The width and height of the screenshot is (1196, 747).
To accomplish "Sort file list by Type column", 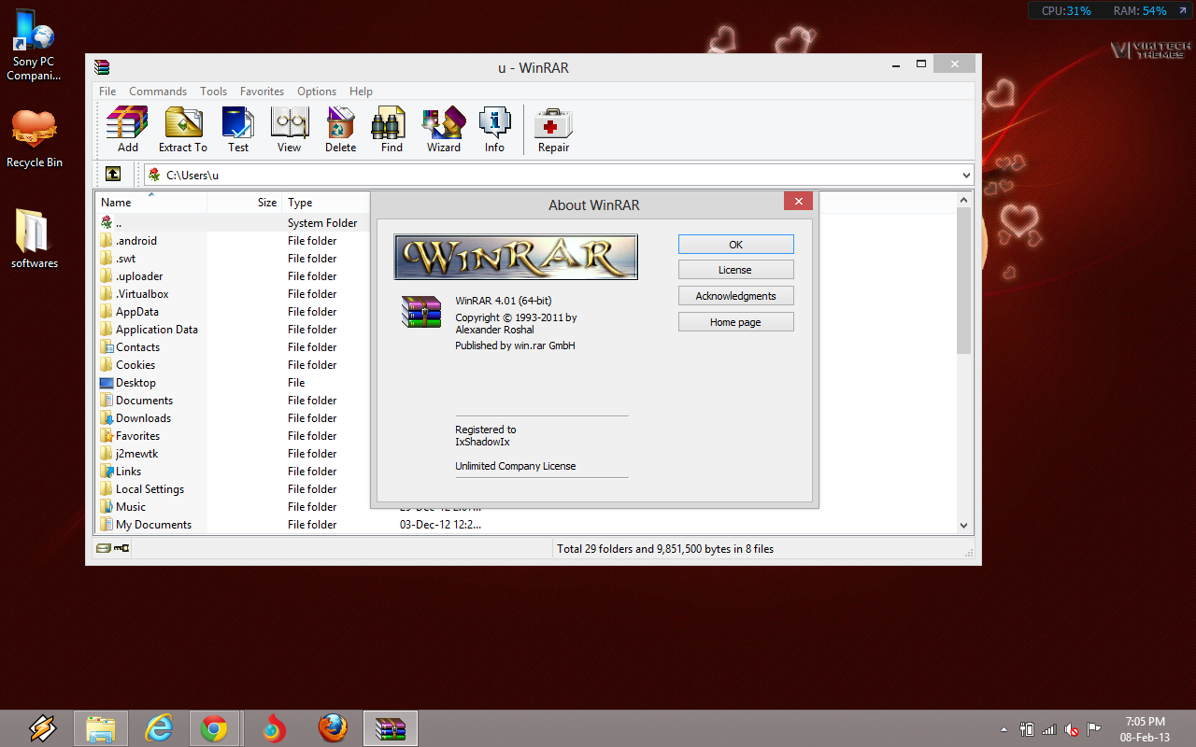I will pyautogui.click(x=327, y=203).
